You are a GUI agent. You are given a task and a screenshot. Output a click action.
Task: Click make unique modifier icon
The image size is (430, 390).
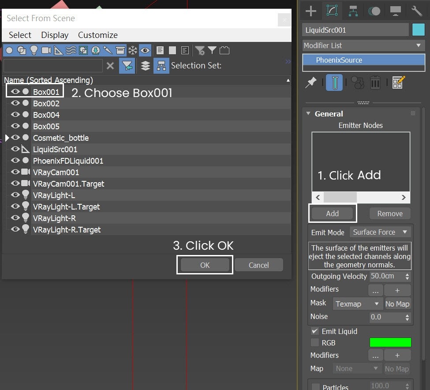(x=357, y=82)
